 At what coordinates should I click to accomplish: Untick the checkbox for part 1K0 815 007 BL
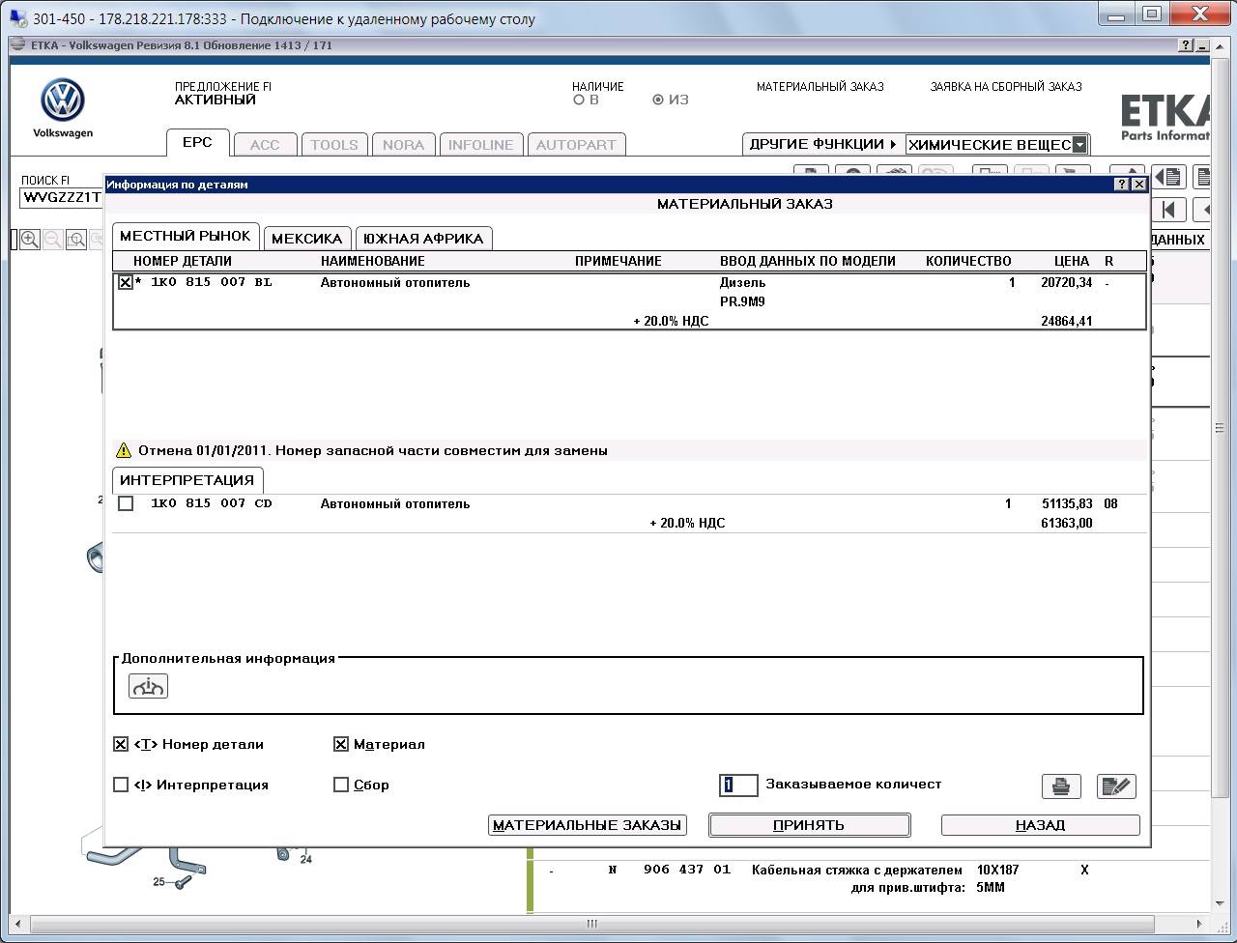point(126,282)
